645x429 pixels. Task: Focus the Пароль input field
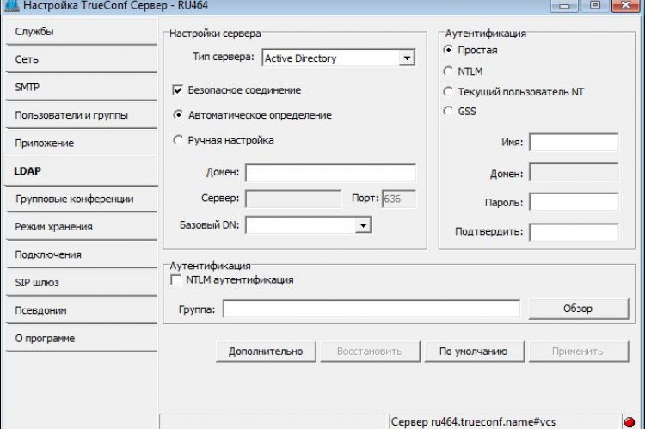(x=574, y=203)
